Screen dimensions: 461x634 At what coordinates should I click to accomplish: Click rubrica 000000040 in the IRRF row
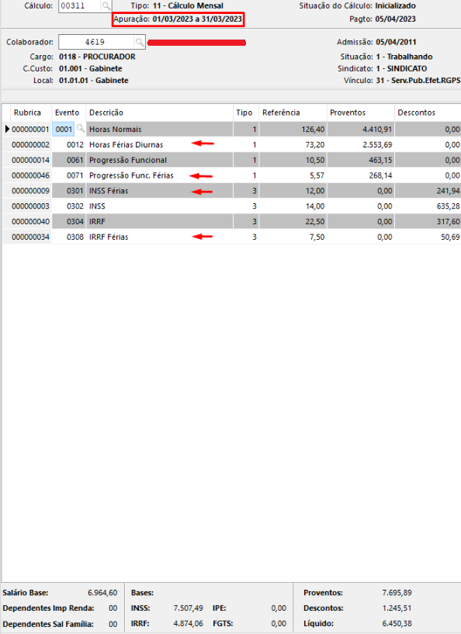click(31, 222)
